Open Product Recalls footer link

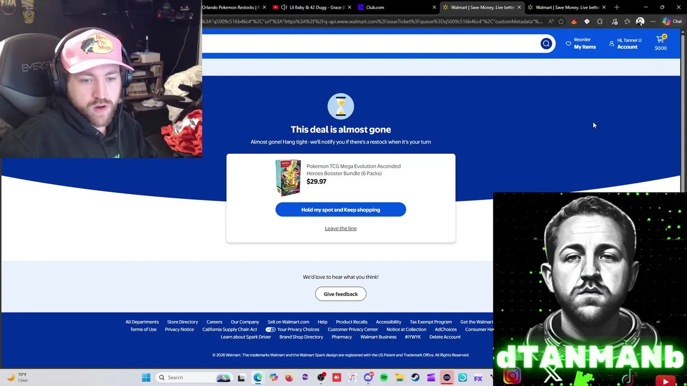pyautogui.click(x=352, y=322)
